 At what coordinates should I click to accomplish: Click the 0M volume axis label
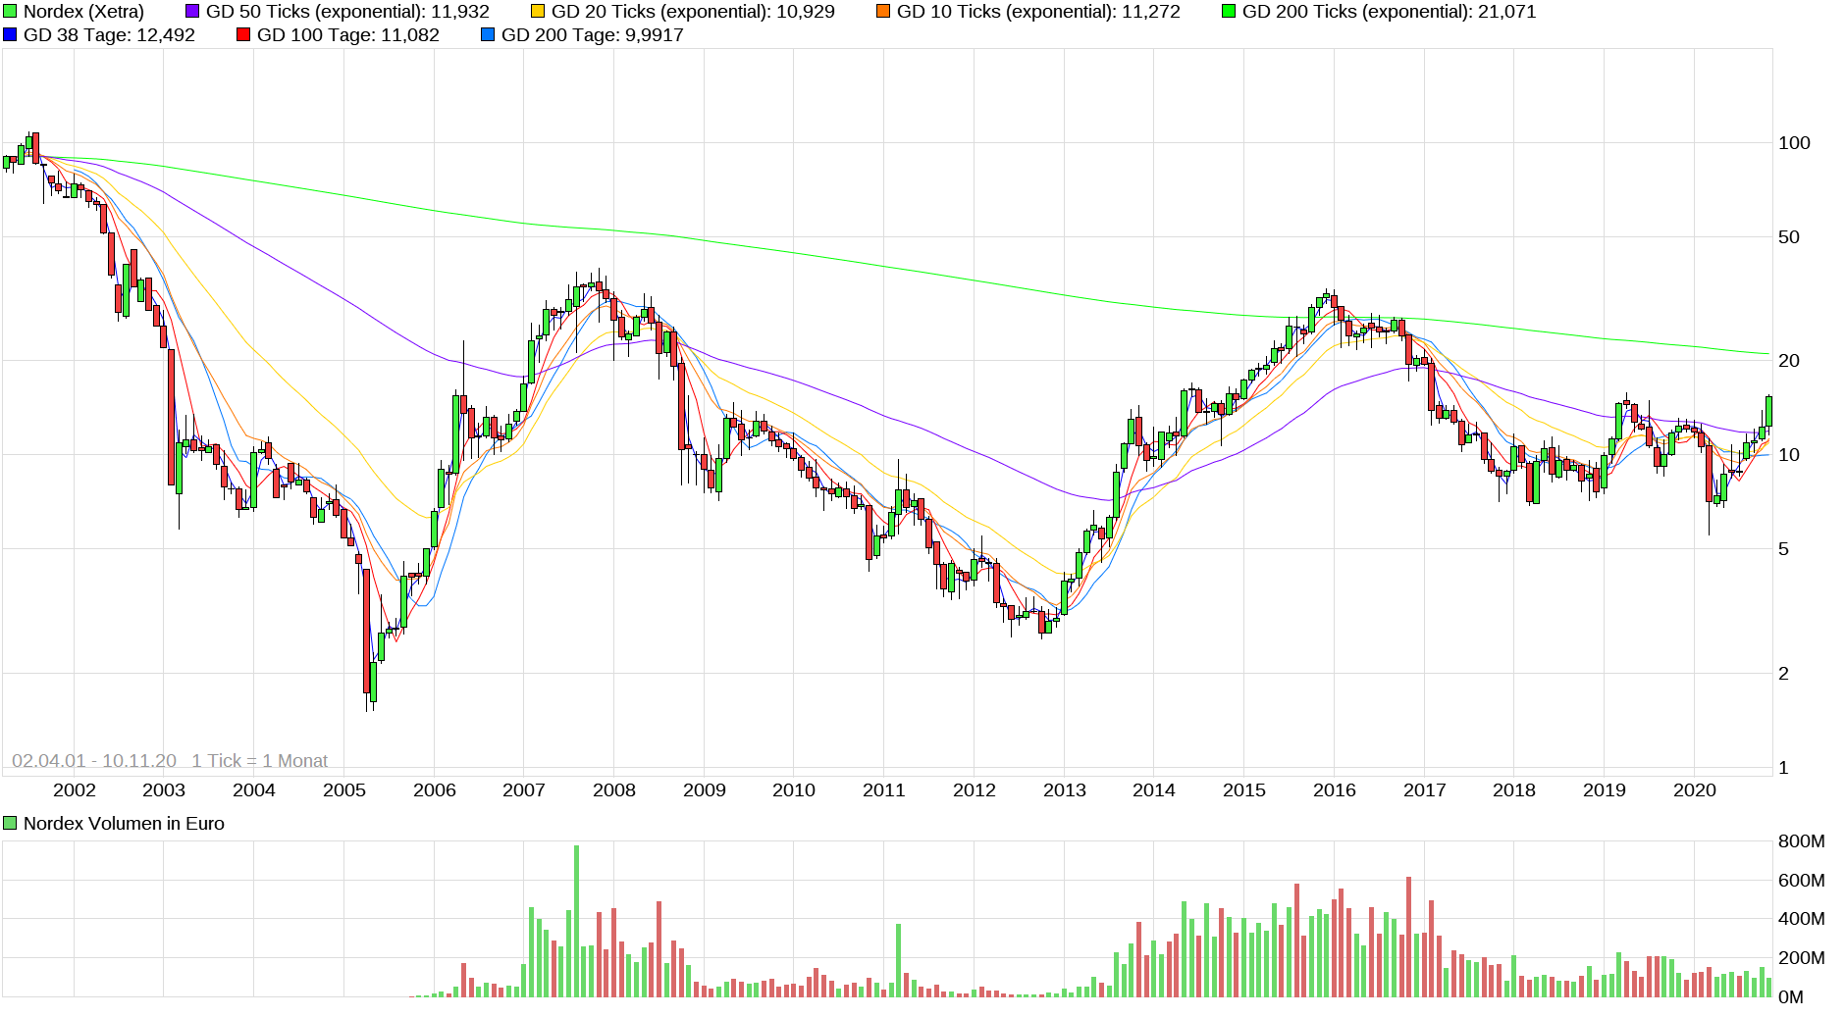coord(1791,997)
